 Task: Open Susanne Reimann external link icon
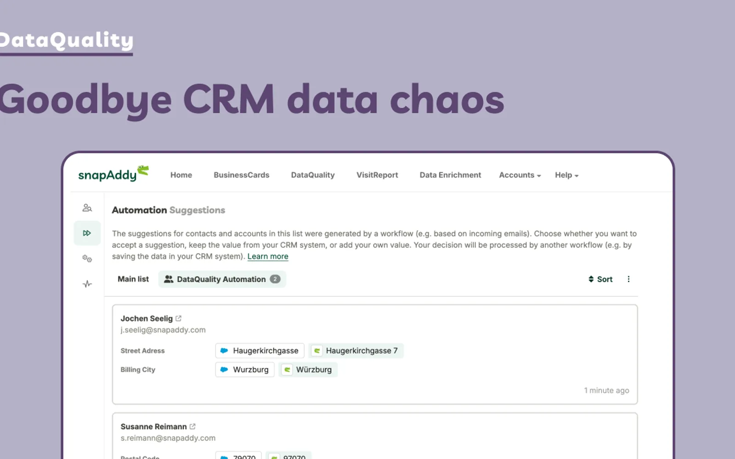[x=192, y=426]
